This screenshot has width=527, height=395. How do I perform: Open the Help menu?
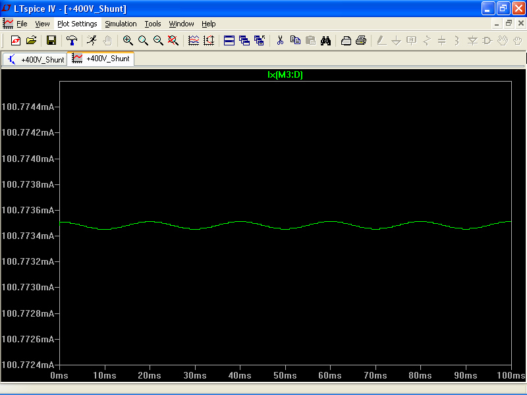point(209,24)
